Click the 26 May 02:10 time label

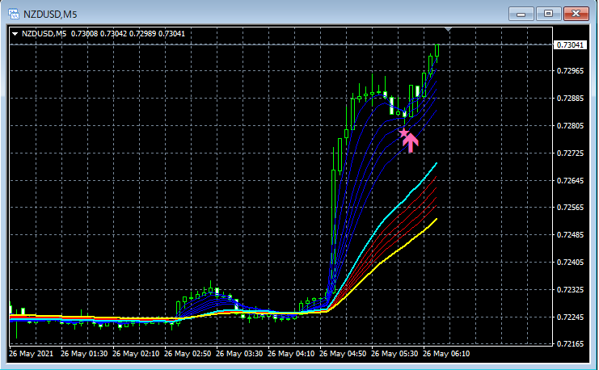pos(136,354)
